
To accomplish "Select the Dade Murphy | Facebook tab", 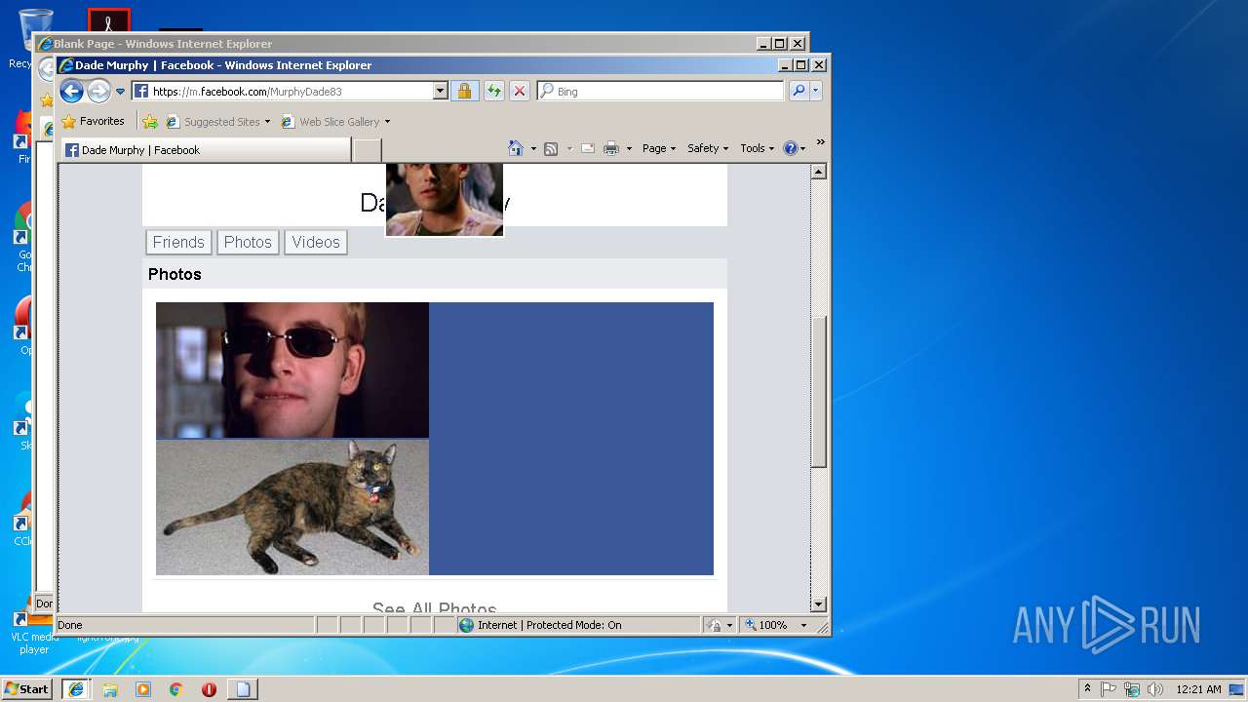I will point(206,150).
